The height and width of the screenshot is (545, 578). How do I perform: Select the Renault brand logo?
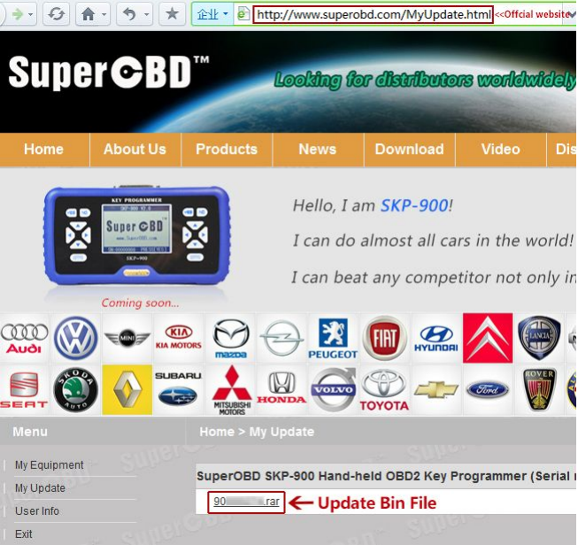click(x=127, y=390)
